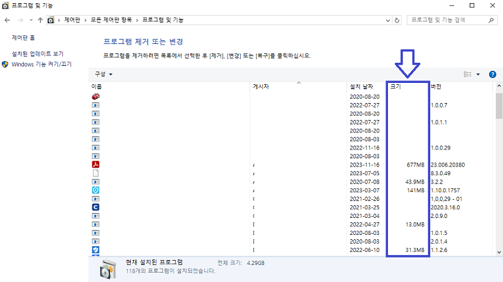This screenshot has height=282, width=503.
Task: Select program icon with 13.0MB size
Action: point(96,224)
